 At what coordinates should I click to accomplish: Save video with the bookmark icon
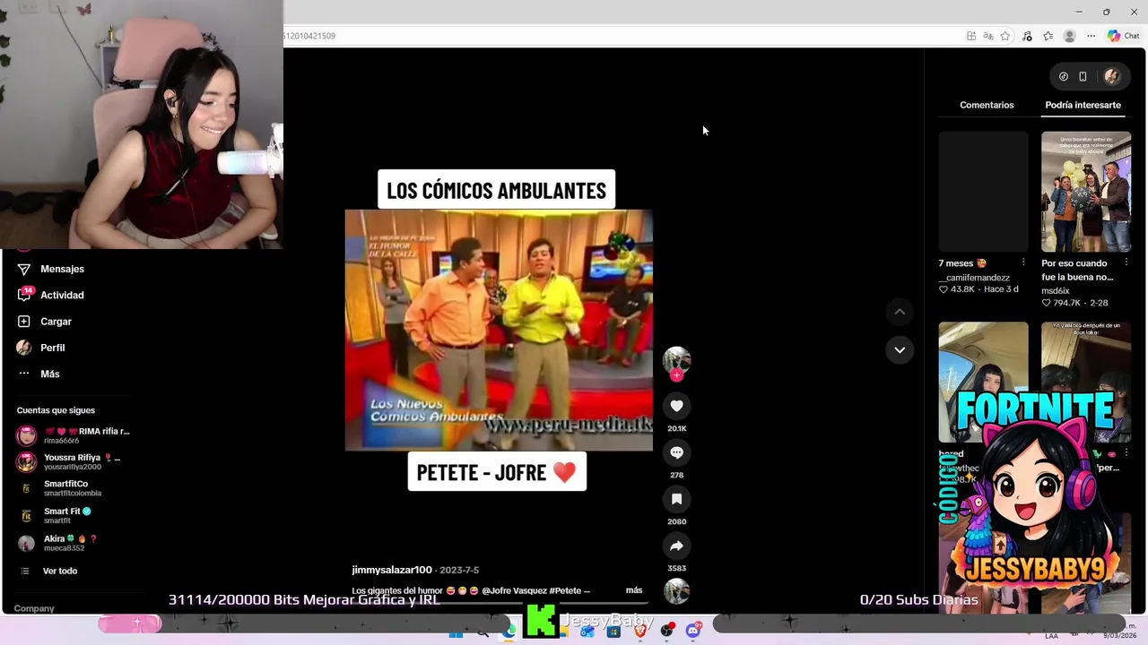point(677,499)
